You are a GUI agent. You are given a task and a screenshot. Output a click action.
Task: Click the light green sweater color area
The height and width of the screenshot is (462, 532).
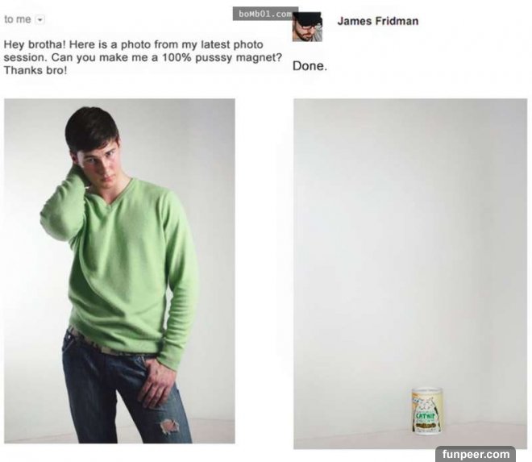point(126,268)
